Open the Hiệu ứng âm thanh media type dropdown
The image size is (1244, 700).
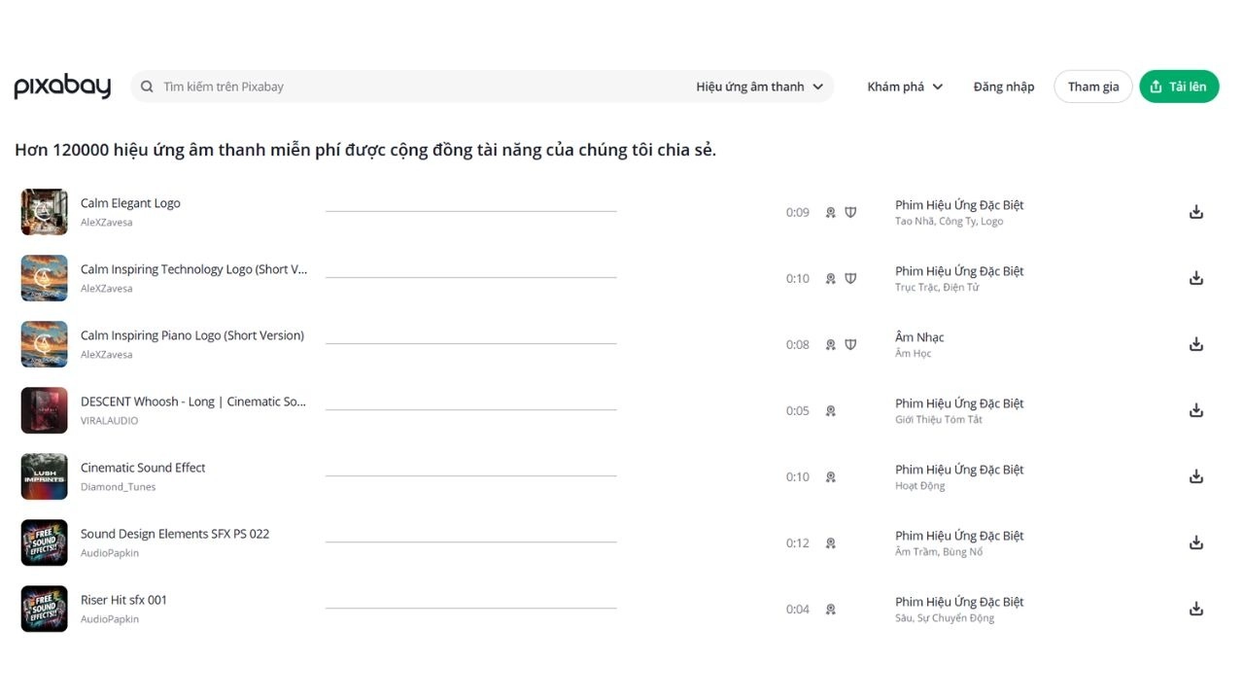point(760,87)
